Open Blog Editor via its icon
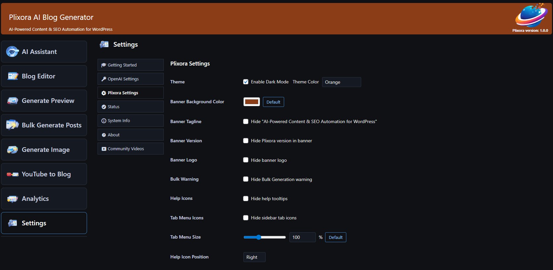This screenshot has height=270, width=553. pos(13,76)
